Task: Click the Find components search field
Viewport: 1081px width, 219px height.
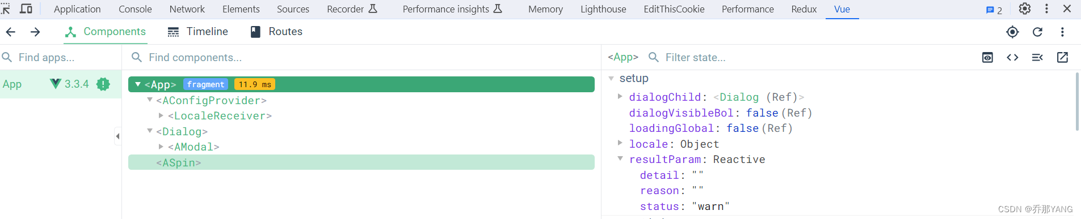Action: tap(363, 58)
